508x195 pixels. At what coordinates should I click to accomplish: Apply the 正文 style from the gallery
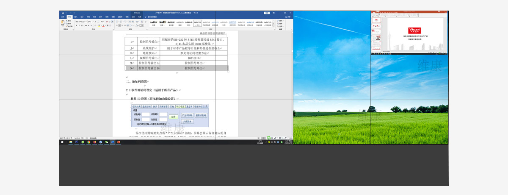[x=197, y=23]
